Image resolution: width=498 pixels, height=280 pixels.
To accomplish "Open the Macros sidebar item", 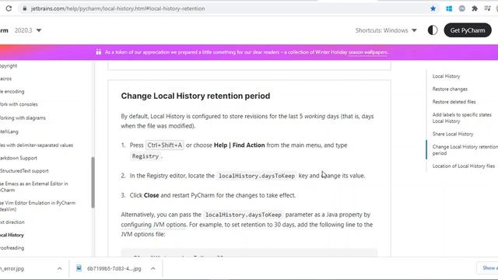I will coord(5,79).
